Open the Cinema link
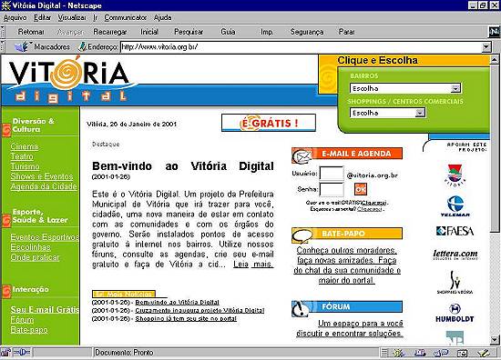The height and width of the screenshot is (360, 501). [x=25, y=146]
